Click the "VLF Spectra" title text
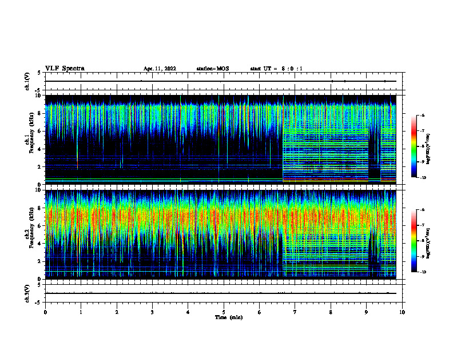Screen dimensions: 453x350 click(65, 69)
